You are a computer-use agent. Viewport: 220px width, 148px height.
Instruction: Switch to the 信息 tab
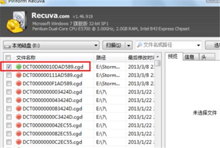189,57
